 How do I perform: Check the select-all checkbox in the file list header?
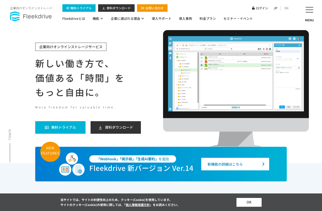coord(202,54)
